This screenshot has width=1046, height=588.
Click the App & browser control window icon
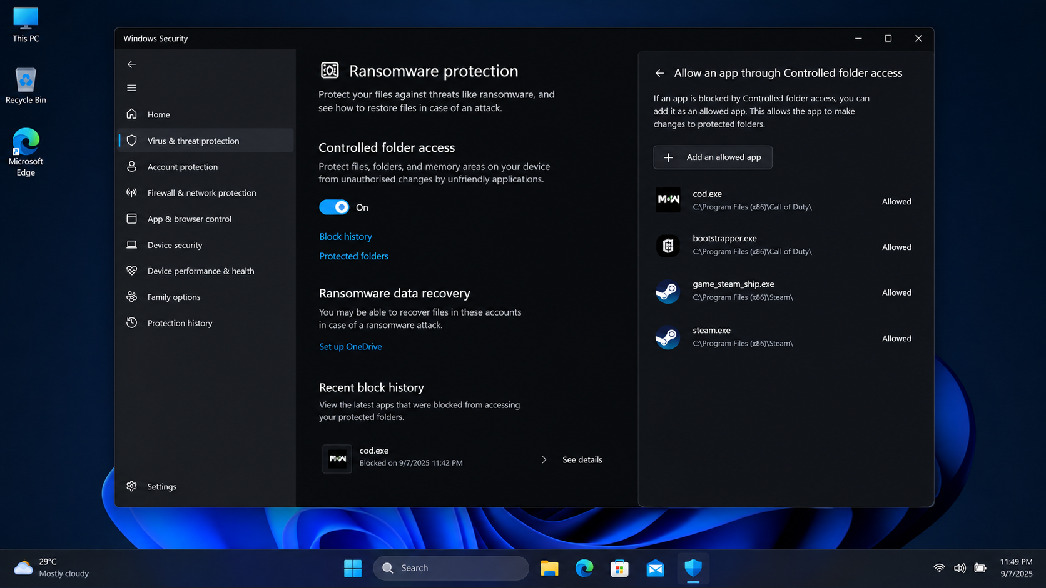pyautogui.click(x=131, y=219)
